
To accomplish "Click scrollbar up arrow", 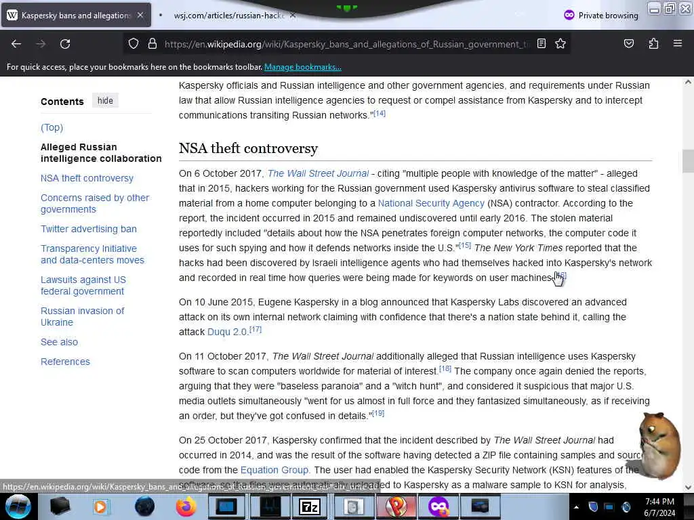I will pos(688,82).
